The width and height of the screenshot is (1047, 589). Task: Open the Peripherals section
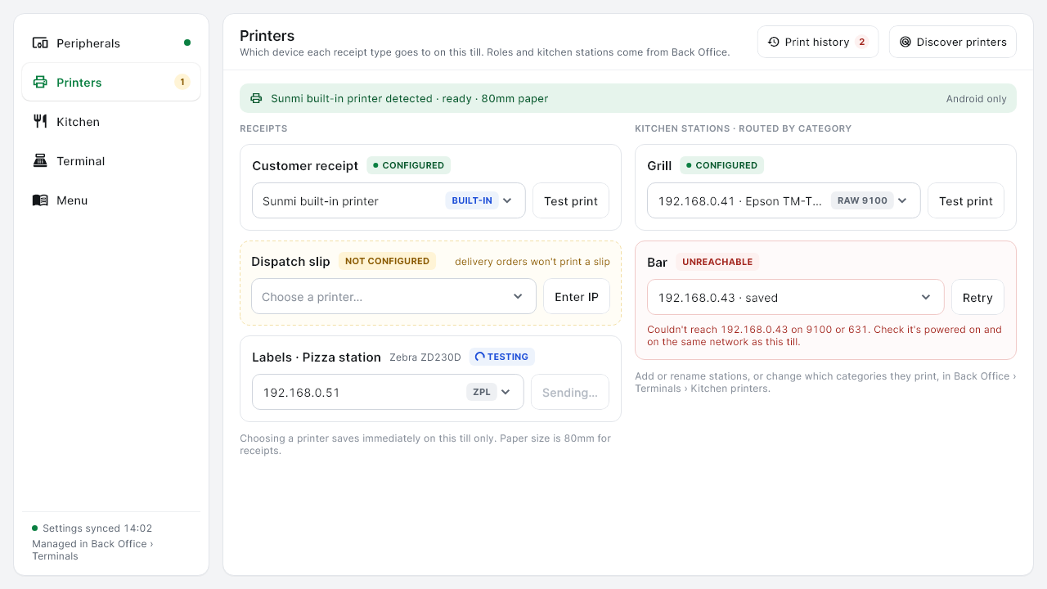point(111,43)
